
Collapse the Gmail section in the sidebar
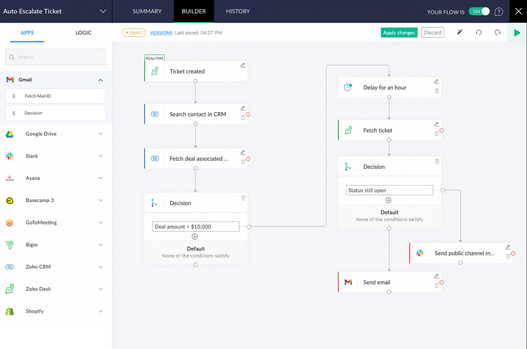tap(100, 80)
